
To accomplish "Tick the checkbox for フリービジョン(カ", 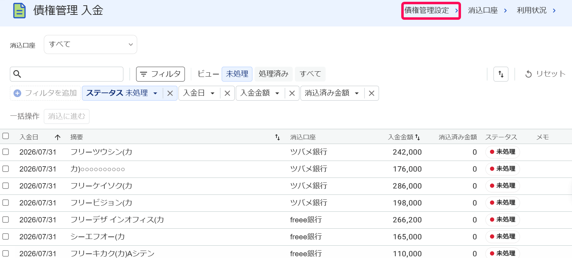I will pyautogui.click(x=6, y=203).
